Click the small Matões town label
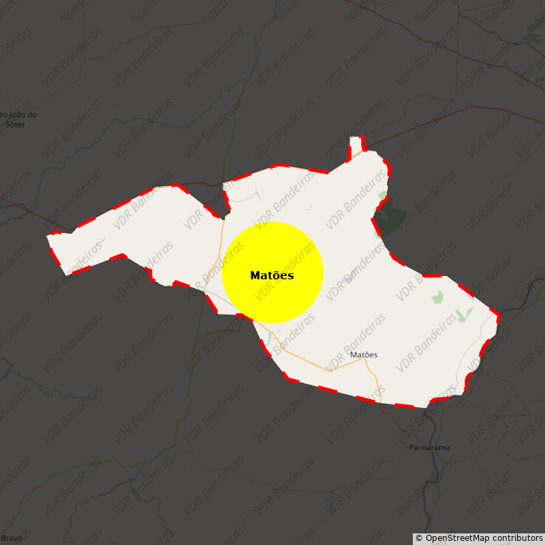The height and width of the screenshot is (545, 545). point(364,354)
